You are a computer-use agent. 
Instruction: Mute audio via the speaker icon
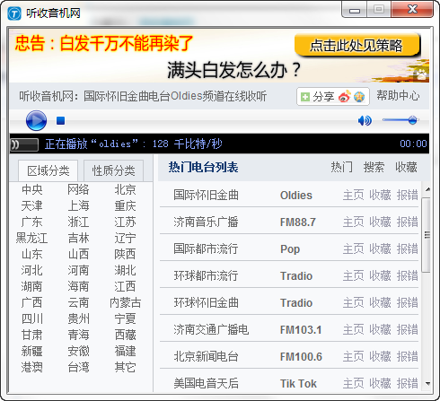[x=365, y=120]
